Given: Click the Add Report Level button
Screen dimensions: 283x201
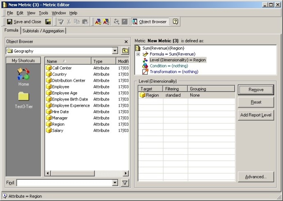Looking at the screenshot, I should [x=256, y=115].
